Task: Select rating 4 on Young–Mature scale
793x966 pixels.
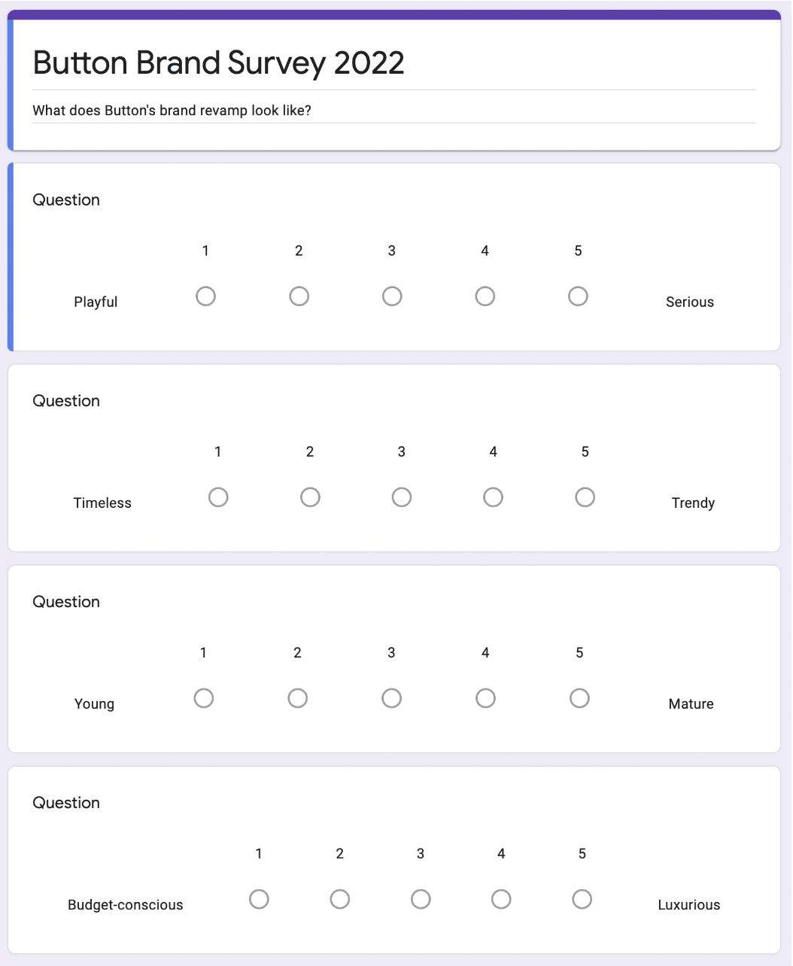Action: click(x=485, y=698)
